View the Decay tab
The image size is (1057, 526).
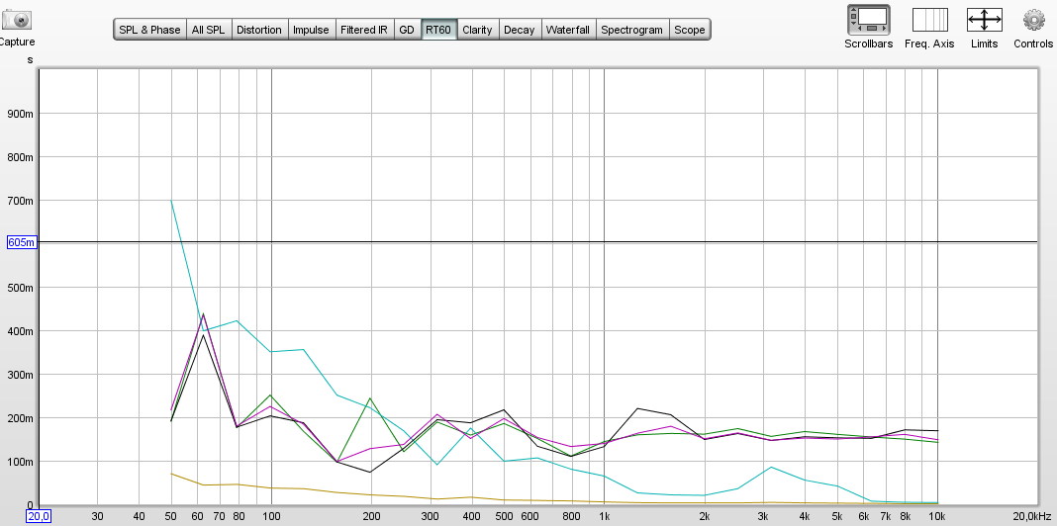tap(519, 30)
